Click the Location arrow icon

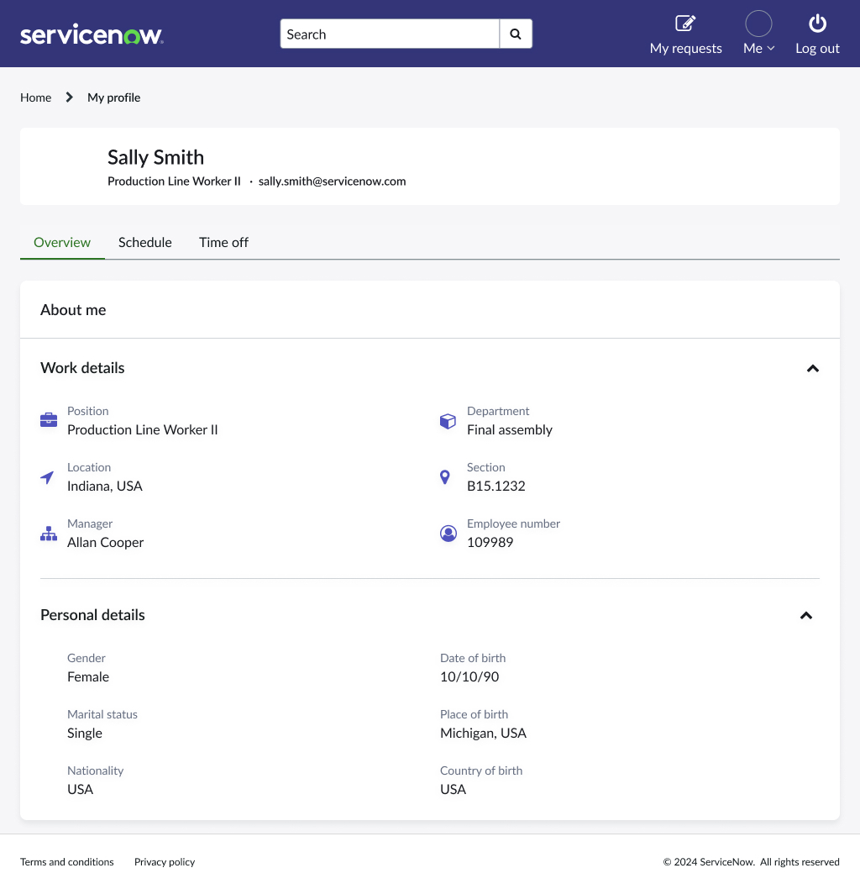click(47, 477)
